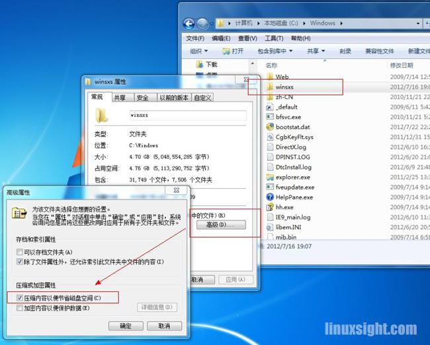Click the 应用(A) button in properties

coord(236,279)
